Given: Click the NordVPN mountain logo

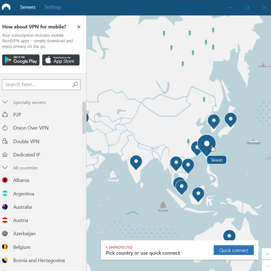Looking at the screenshot, I should (x=6, y=7).
